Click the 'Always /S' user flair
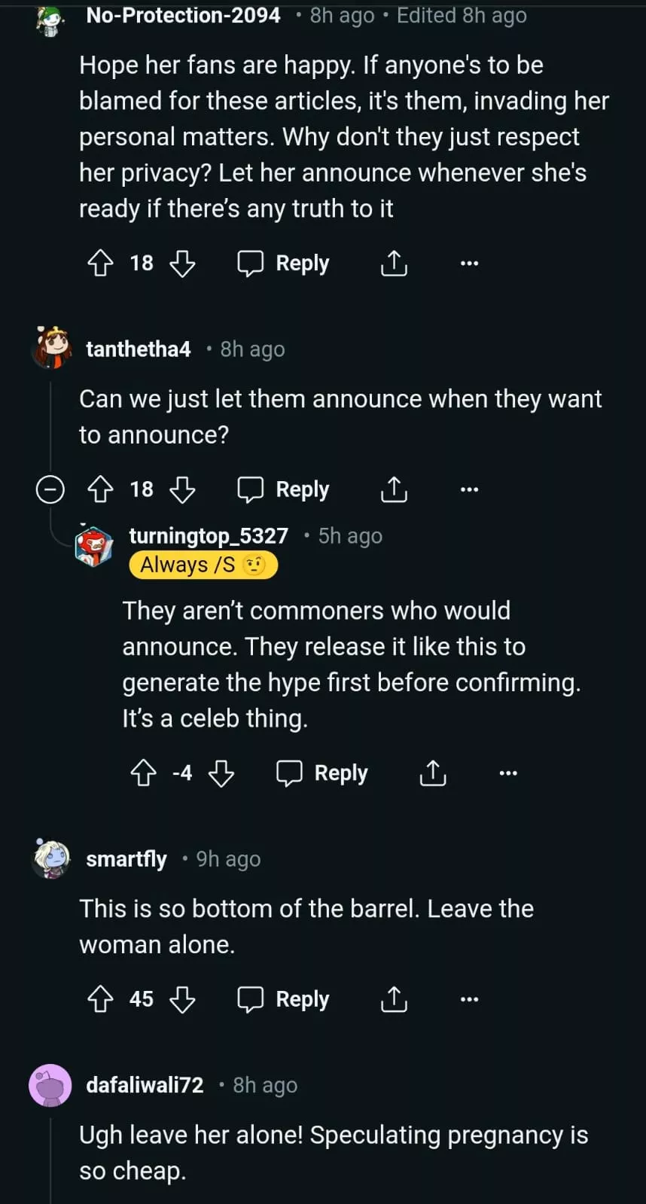The width and height of the screenshot is (646, 1204). (x=203, y=565)
